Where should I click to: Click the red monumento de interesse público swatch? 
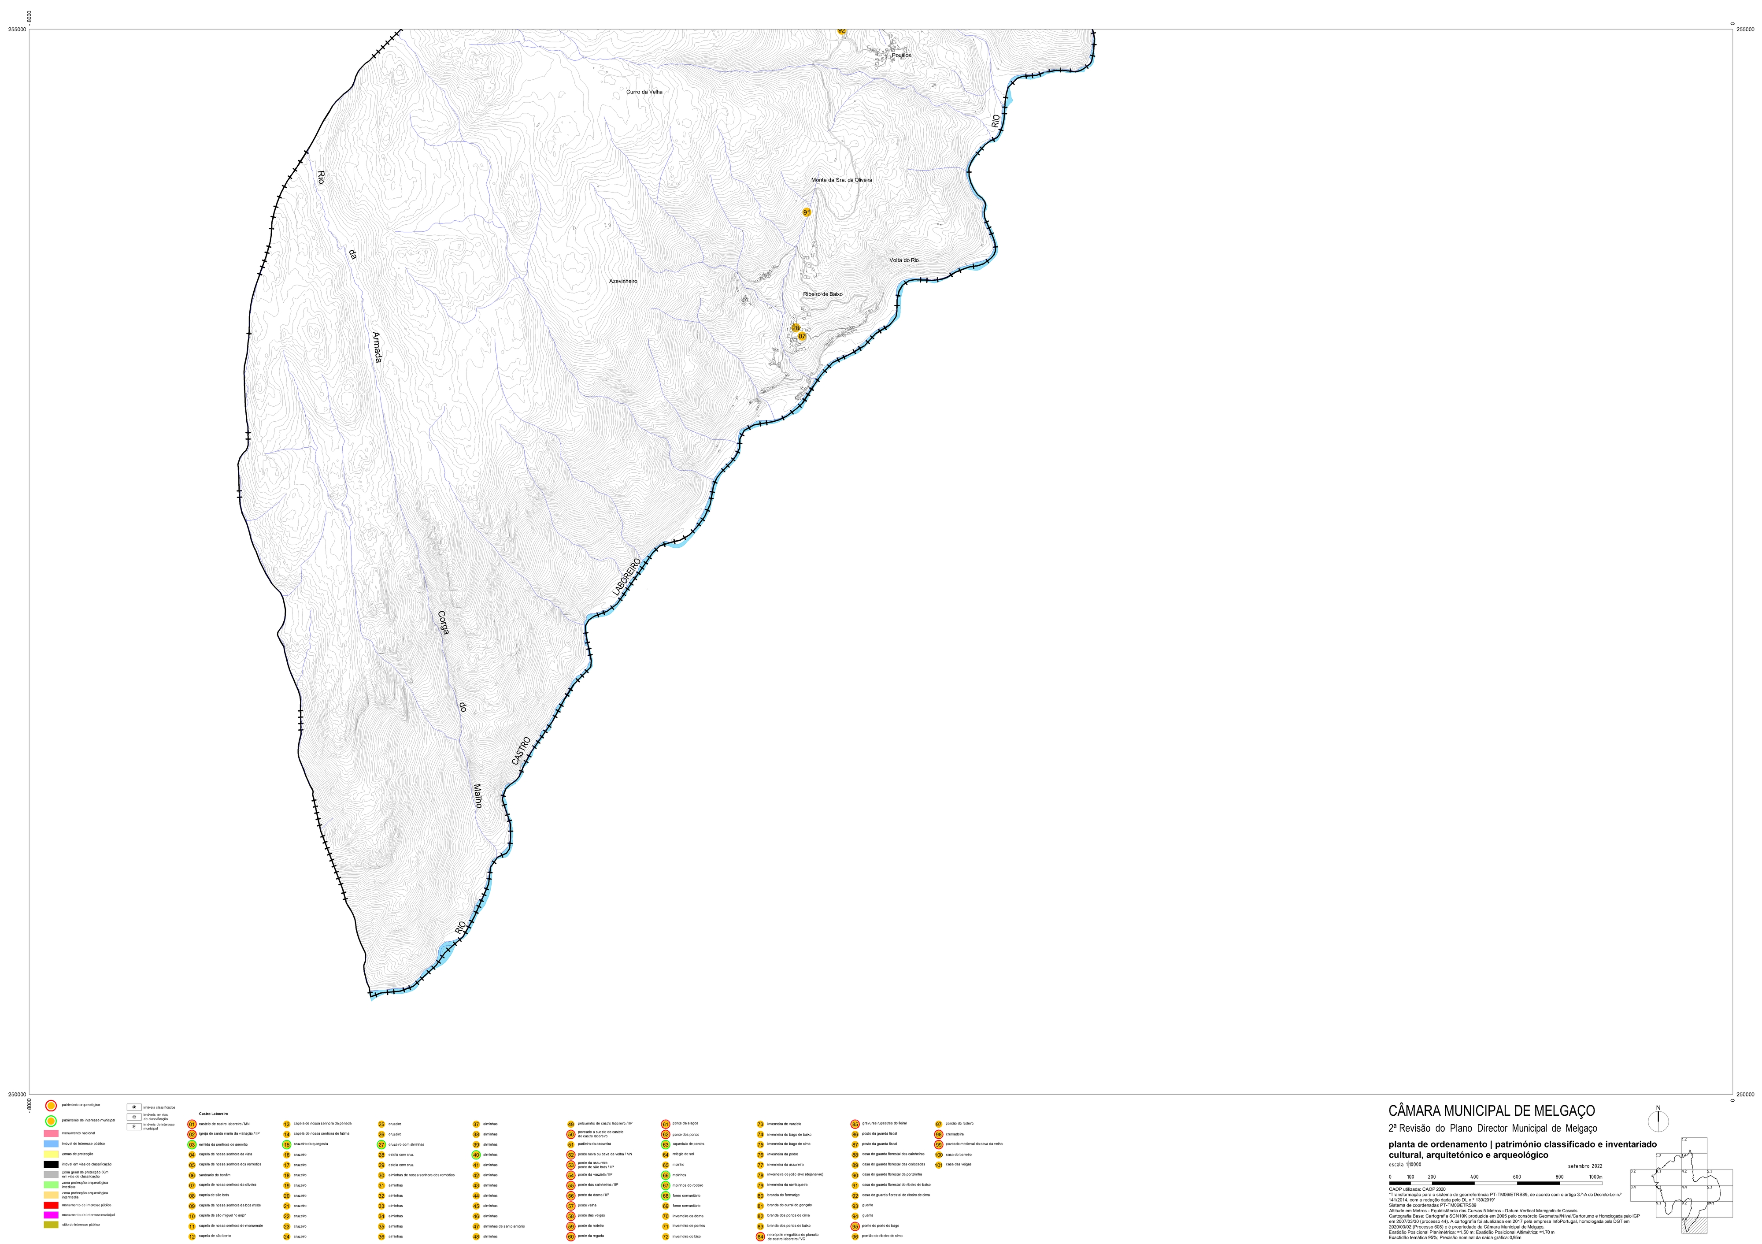51,1205
